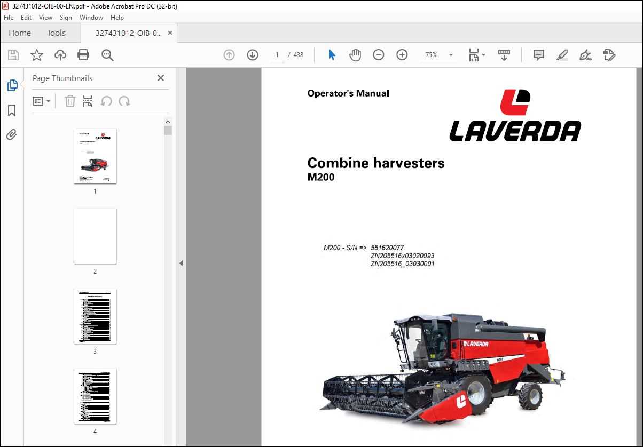Add a comment sticky note

(x=539, y=55)
